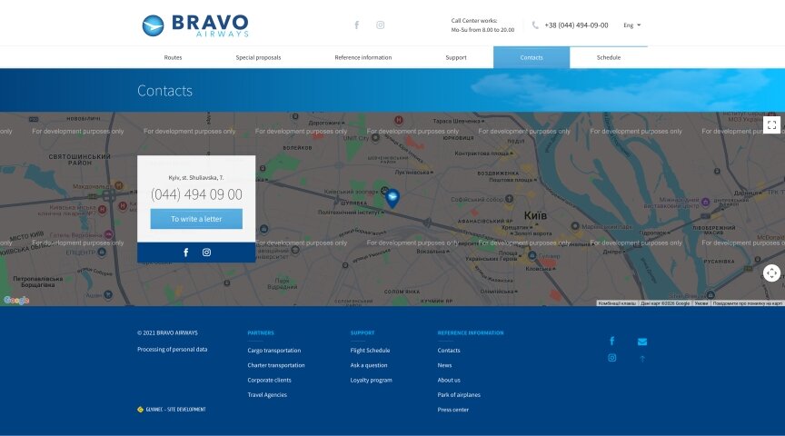Open the Routes menu
The width and height of the screenshot is (785, 436).
click(173, 57)
